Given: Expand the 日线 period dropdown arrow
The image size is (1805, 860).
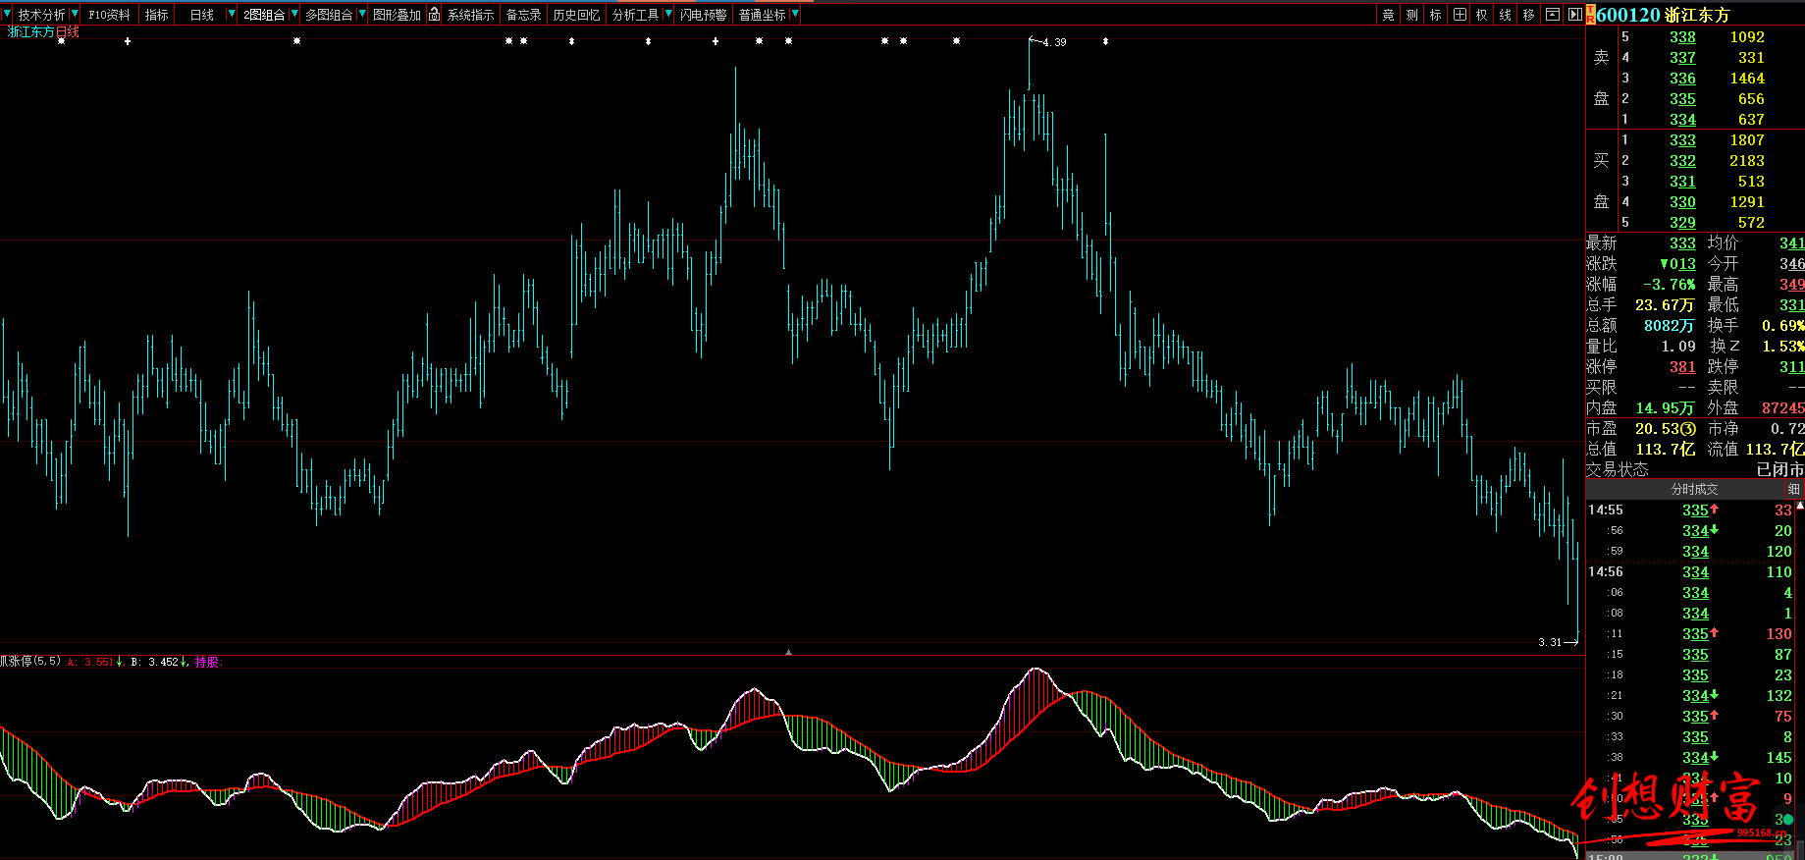Looking at the screenshot, I should tap(232, 15).
